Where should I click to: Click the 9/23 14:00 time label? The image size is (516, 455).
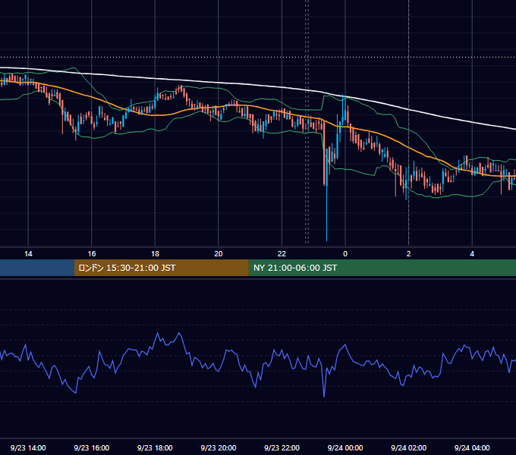click(28, 447)
